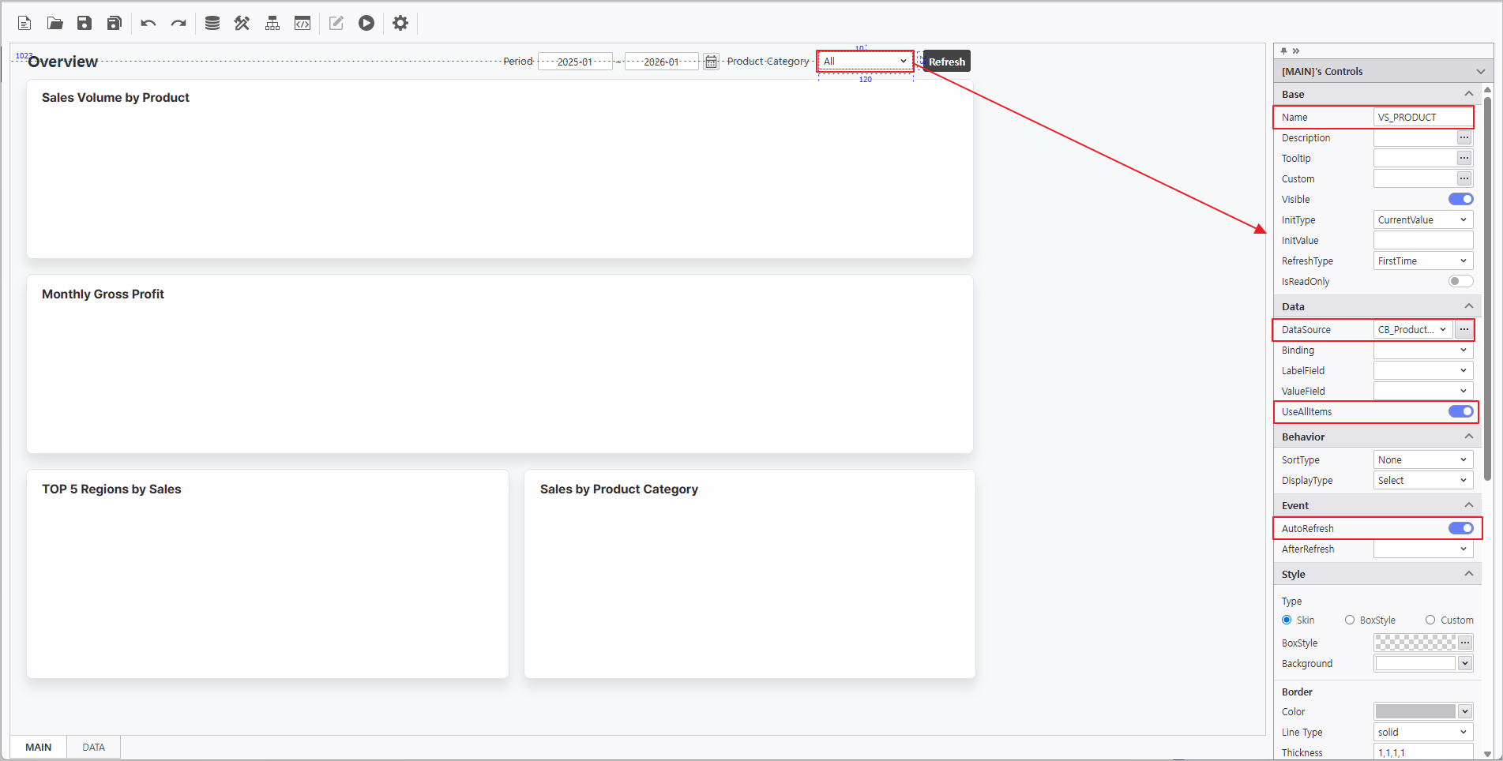The image size is (1503, 761).
Task: Select the MAIN tab
Action: 38,748
